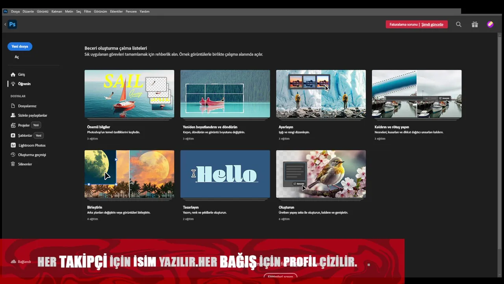The image size is (504, 284).
Task: Open the Katman menu
Action: pyautogui.click(x=57, y=11)
